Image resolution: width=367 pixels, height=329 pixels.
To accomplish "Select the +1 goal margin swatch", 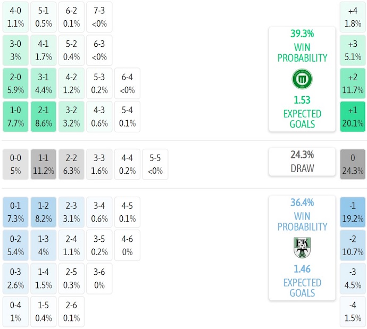I will coord(353,117).
